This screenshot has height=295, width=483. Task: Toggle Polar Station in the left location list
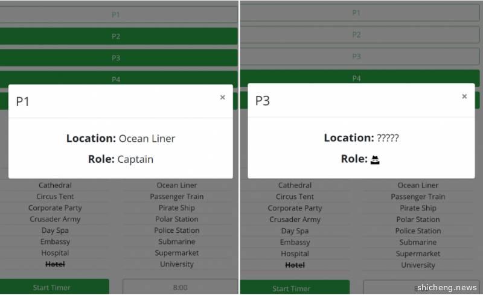176,219
